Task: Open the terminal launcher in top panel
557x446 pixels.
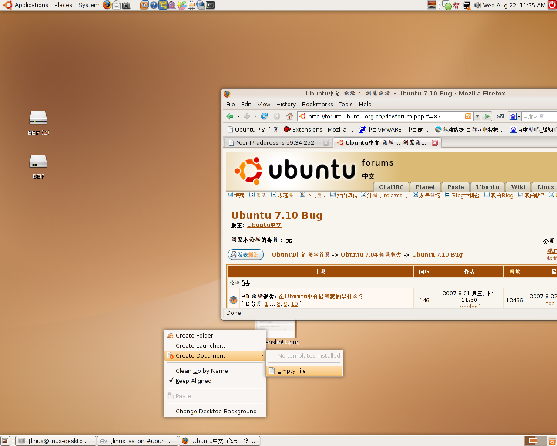Action: [210, 5]
